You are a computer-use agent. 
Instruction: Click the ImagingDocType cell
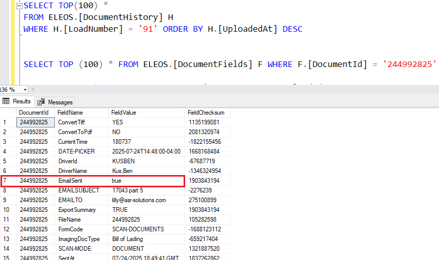(82, 239)
